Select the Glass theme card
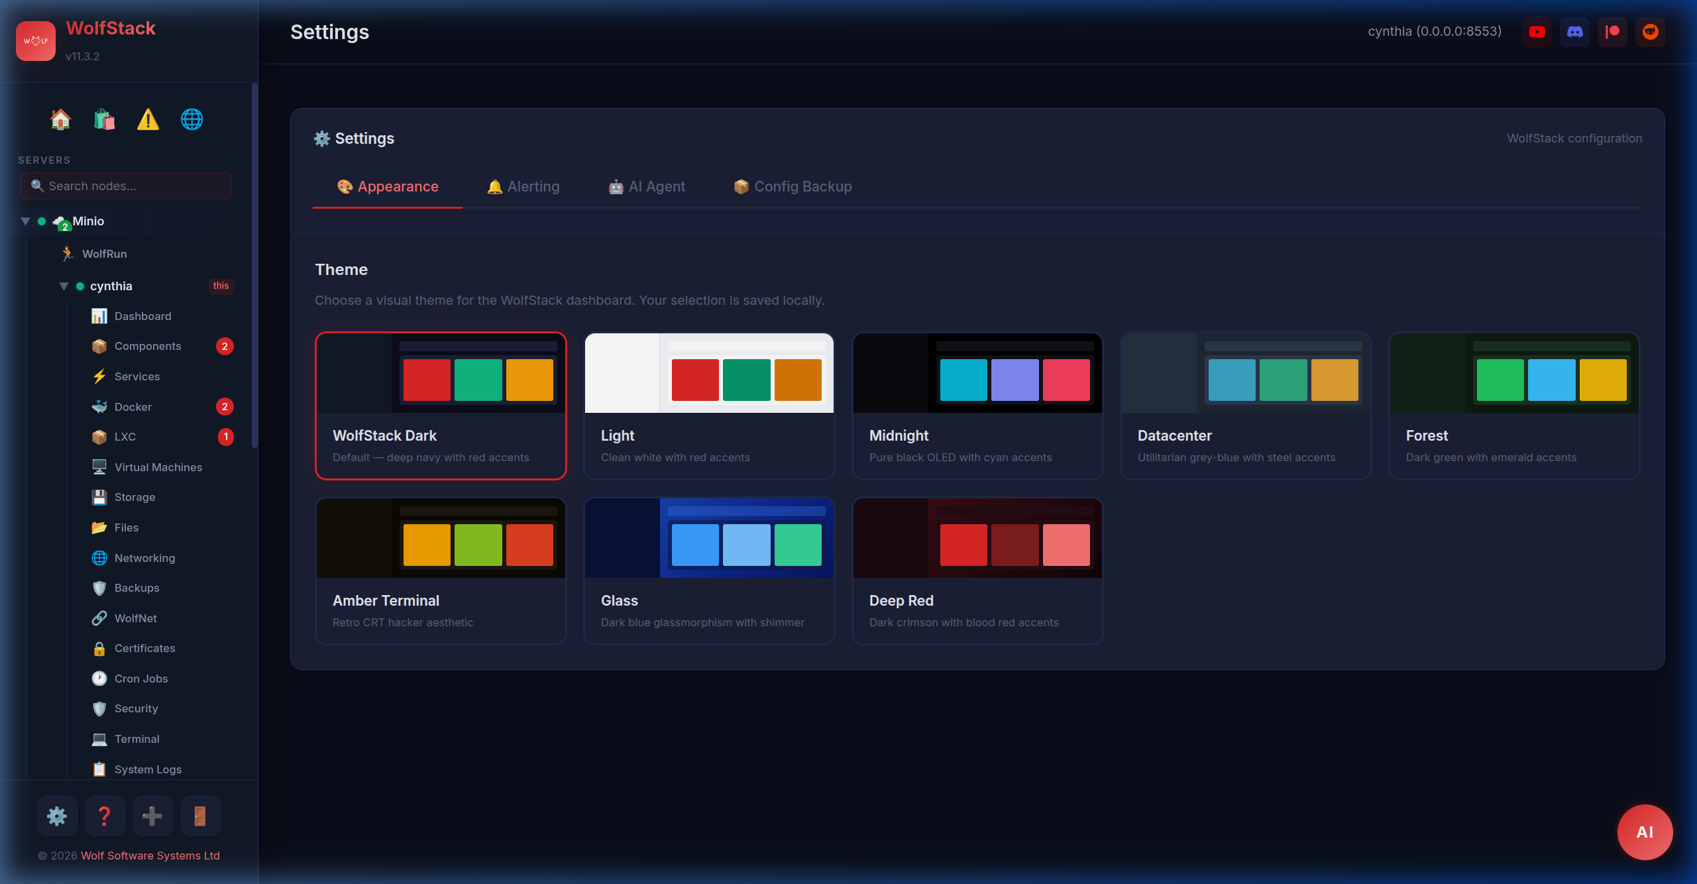This screenshot has height=884, width=1697. tap(709, 571)
